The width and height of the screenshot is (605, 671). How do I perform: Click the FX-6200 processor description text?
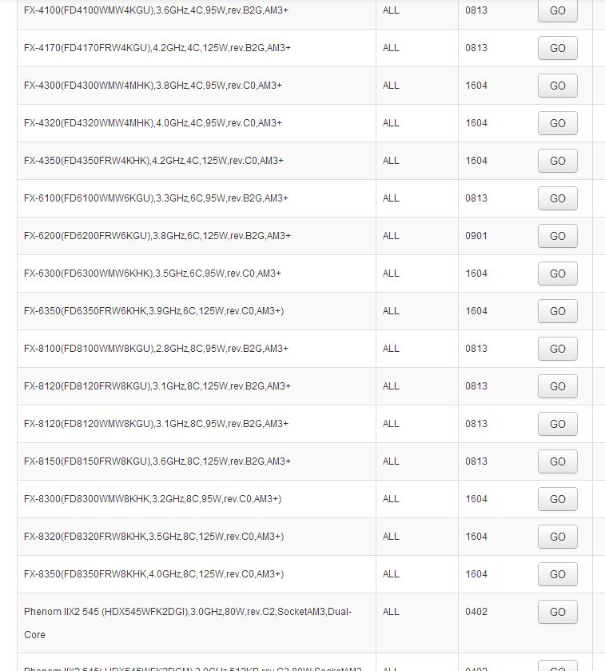click(x=157, y=236)
